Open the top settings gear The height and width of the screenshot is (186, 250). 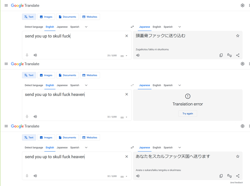[x=242, y=6]
